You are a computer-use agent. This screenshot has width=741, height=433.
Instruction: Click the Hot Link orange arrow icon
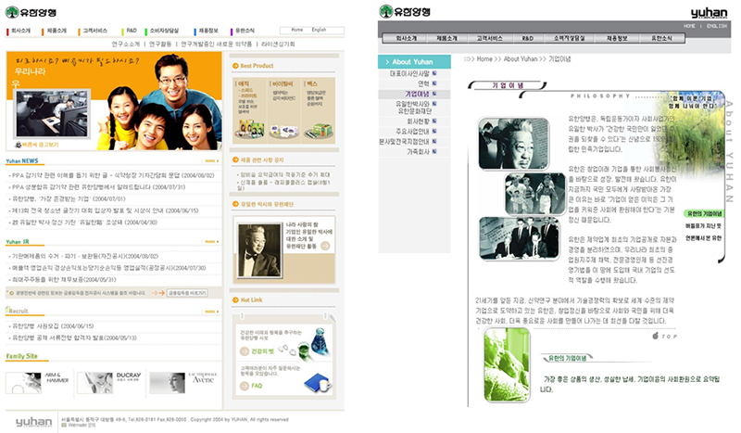pyautogui.click(x=235, y=300)
